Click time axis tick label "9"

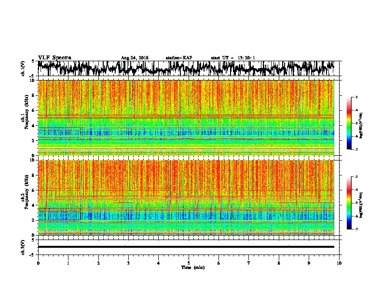click(309, 263)
